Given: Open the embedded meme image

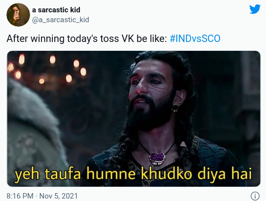Looking at the screenshot, I should [134, 119].
